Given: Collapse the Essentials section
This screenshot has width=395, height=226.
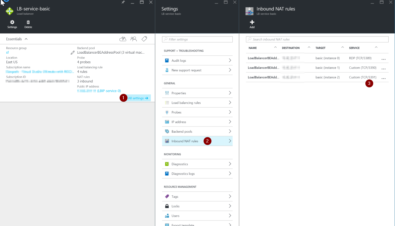Looking at the screenshot, I should tap(26, 39).
